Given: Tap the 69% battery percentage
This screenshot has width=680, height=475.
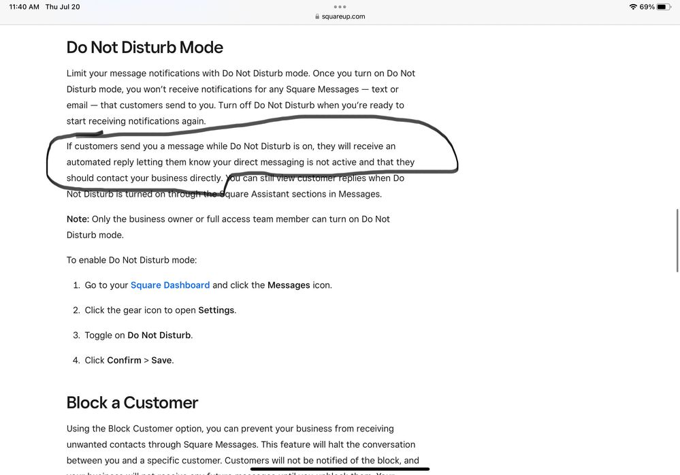Looking at the screenshot, I should click(647, 7).
